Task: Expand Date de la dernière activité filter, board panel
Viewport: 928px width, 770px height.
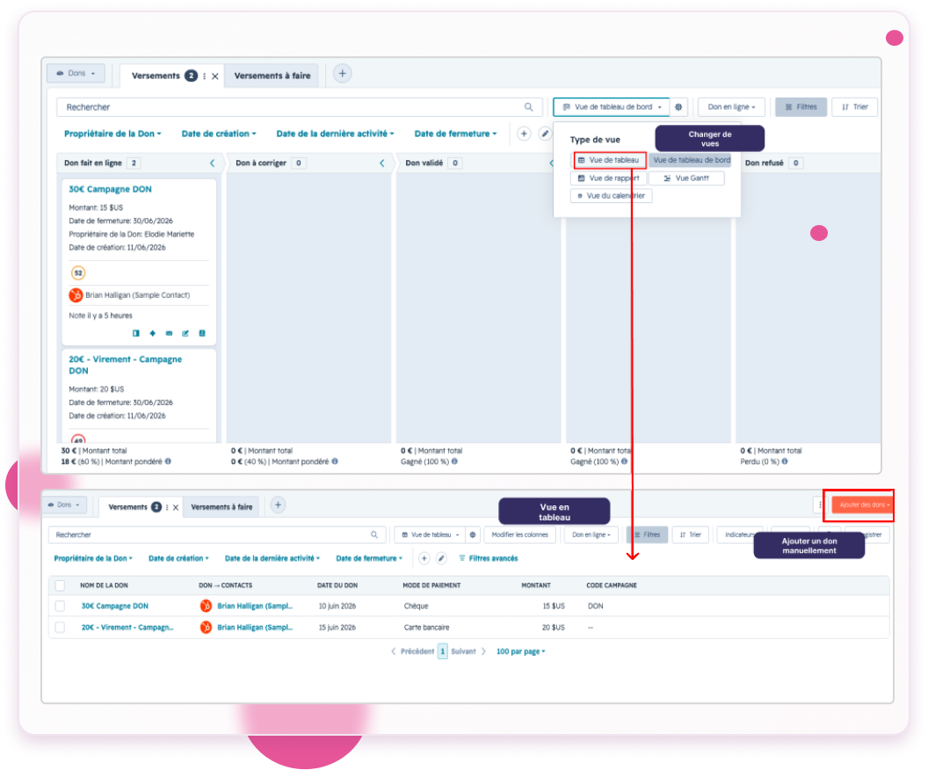Action: tap(335, 134)
